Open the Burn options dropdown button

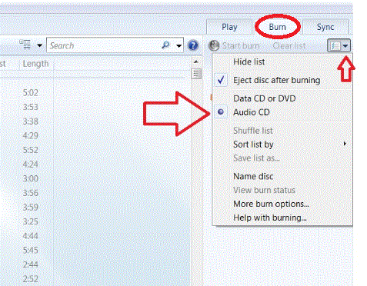click(x=339, y=46)
